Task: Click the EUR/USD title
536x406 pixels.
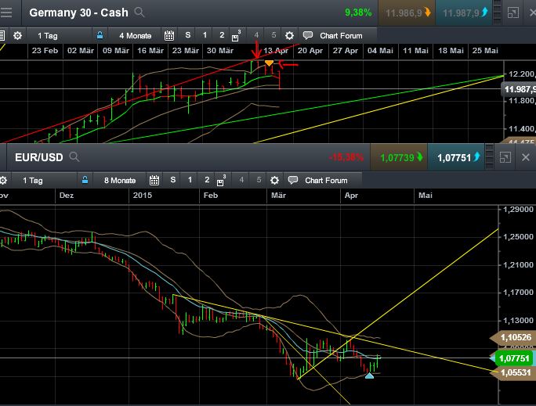Action: 39,157
